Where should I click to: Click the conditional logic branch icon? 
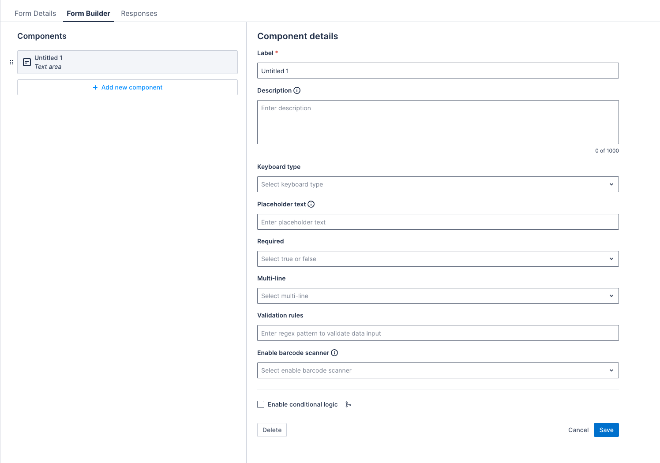pos(348,404)
